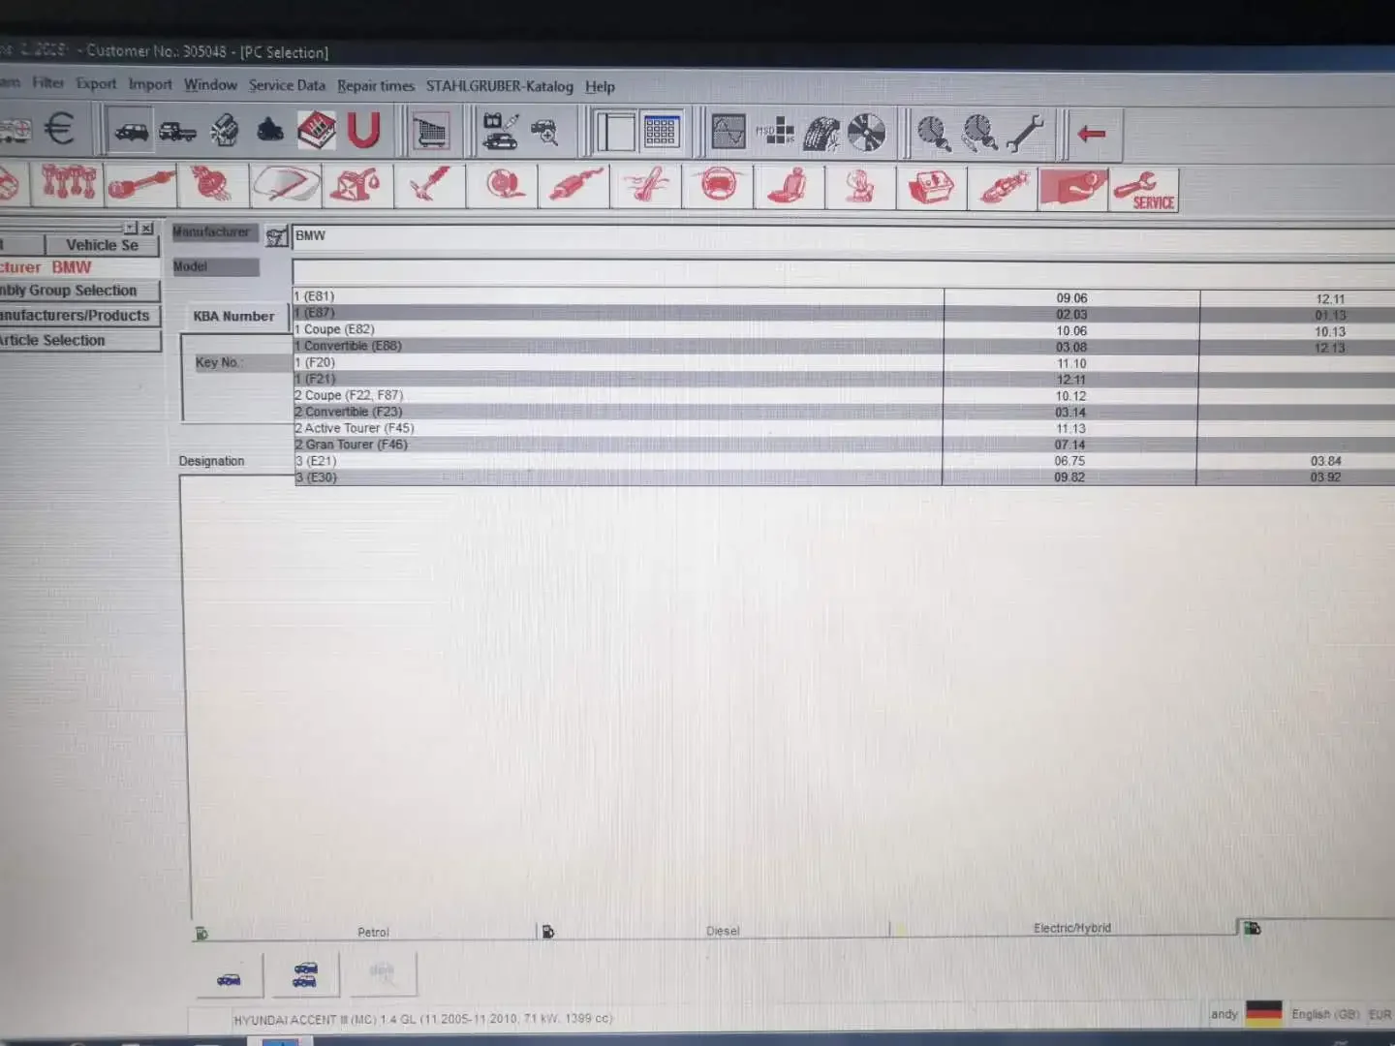Select model 3 (E21)
1395x1046 pixels.
(843, 462)
